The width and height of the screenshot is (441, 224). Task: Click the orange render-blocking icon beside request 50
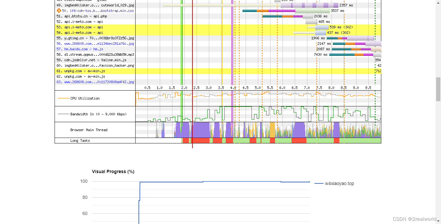tap(59, 11)
